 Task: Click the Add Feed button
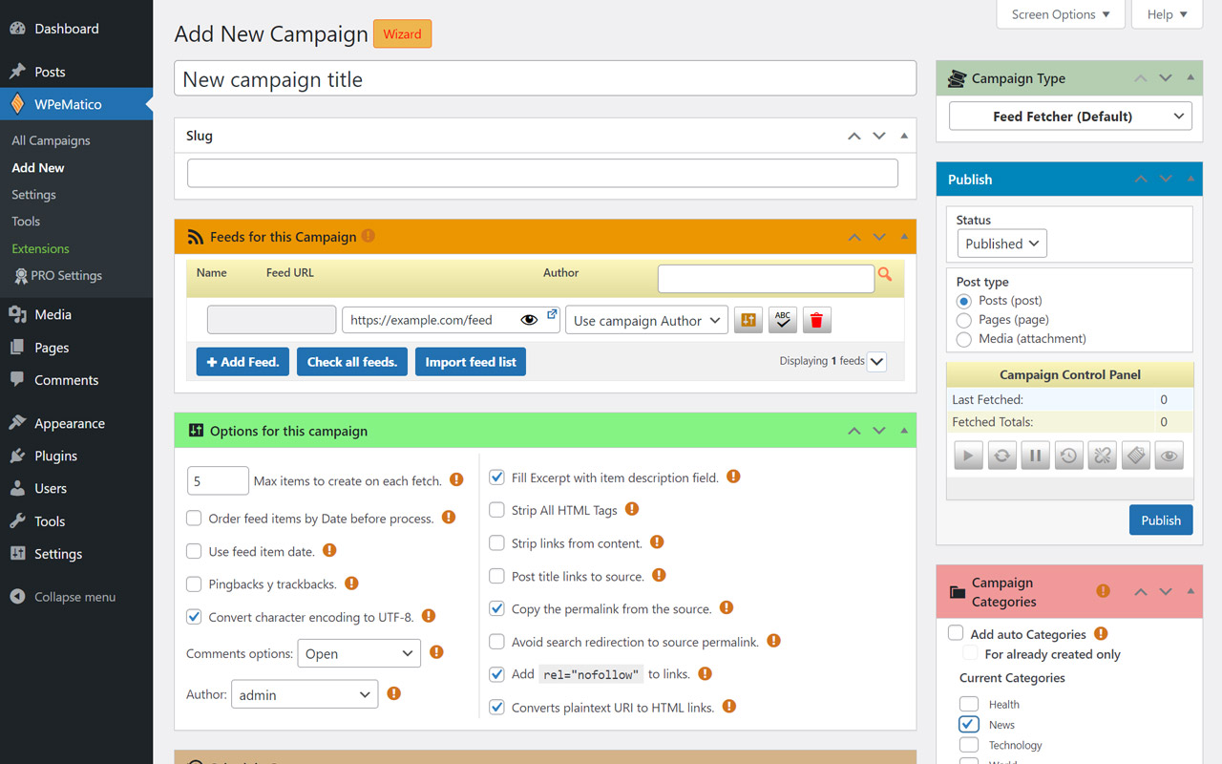click(x=242, y=362)
